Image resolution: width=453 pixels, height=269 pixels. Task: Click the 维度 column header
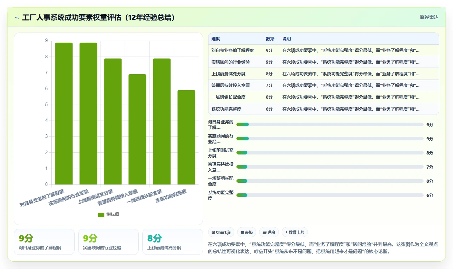[x=216, y=39]
